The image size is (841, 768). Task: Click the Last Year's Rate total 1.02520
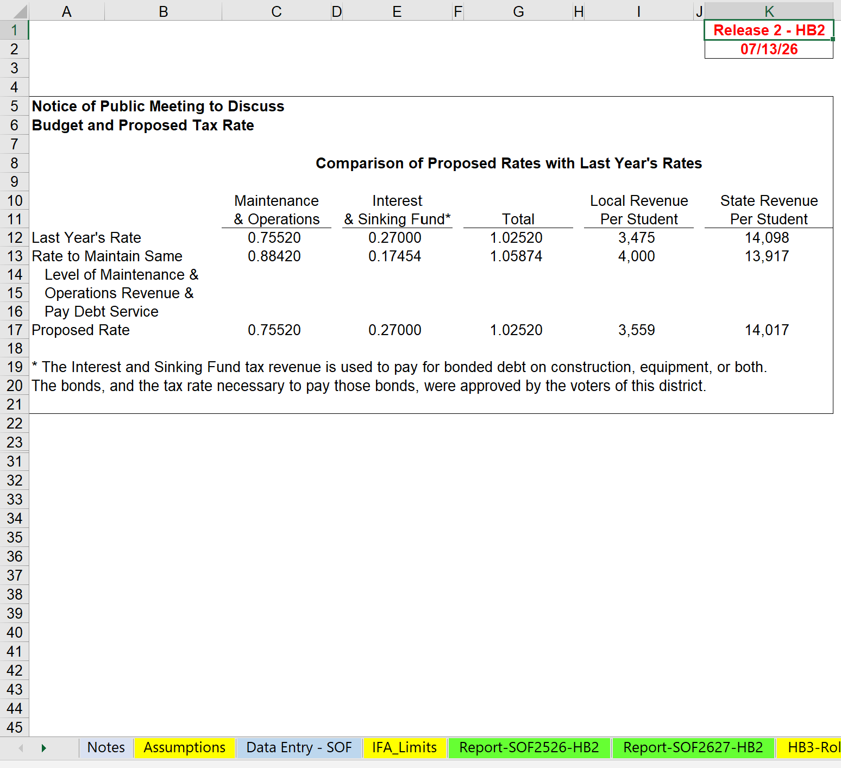coord(516,237)
